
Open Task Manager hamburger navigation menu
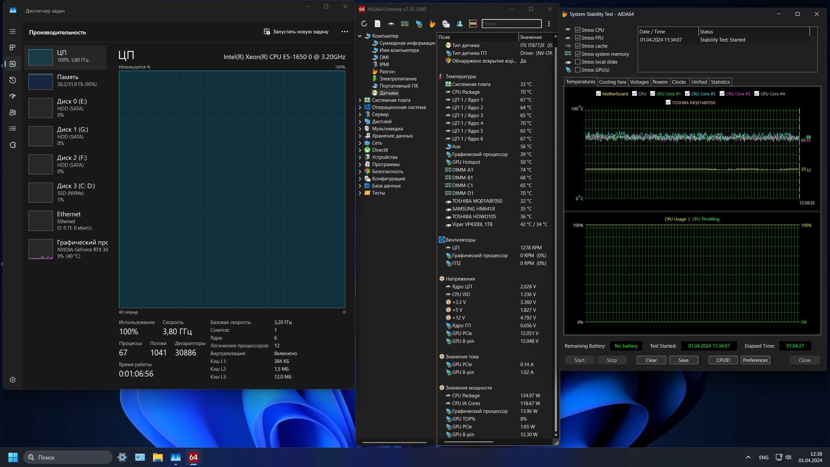tap(13, 31)
